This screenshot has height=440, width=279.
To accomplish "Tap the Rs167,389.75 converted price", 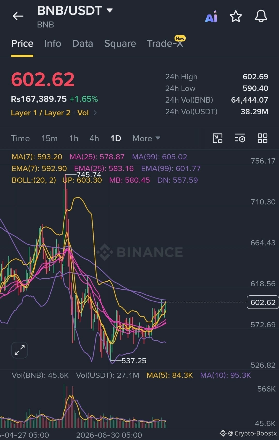I will point(39,99).
